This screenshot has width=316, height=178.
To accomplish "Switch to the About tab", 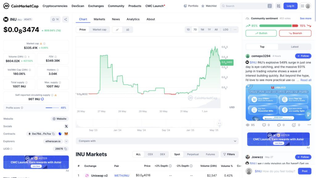I will 151,19.
